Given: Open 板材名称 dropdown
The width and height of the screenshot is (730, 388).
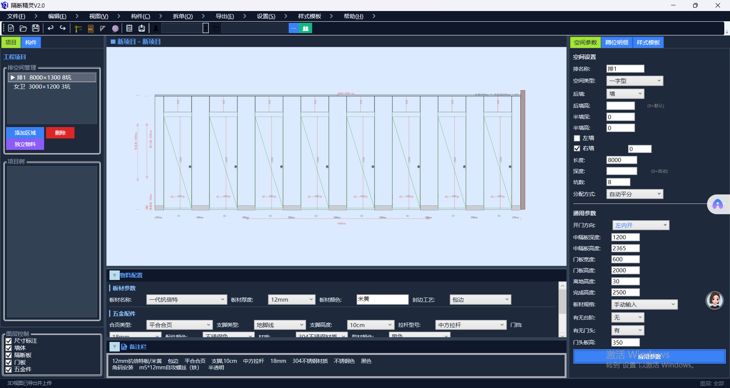Looking at the screenshot, I should (x=187, y=300).
